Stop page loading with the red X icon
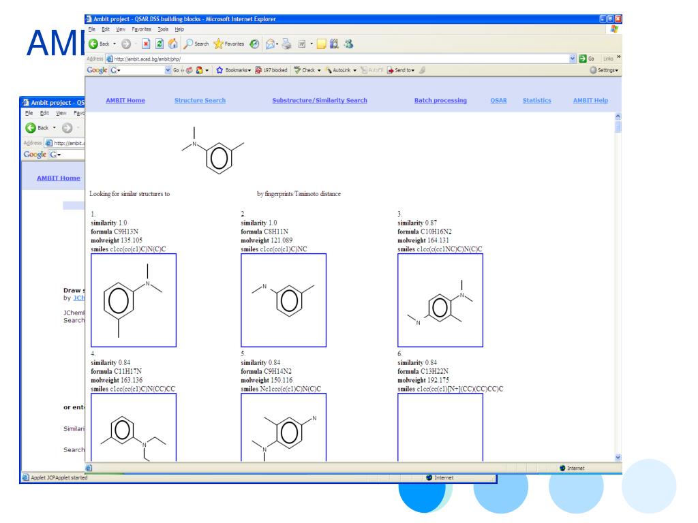 tap(146, 44)
